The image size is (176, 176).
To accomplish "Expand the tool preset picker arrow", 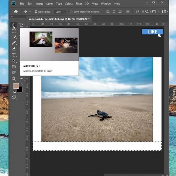I will tap(30, 12).
